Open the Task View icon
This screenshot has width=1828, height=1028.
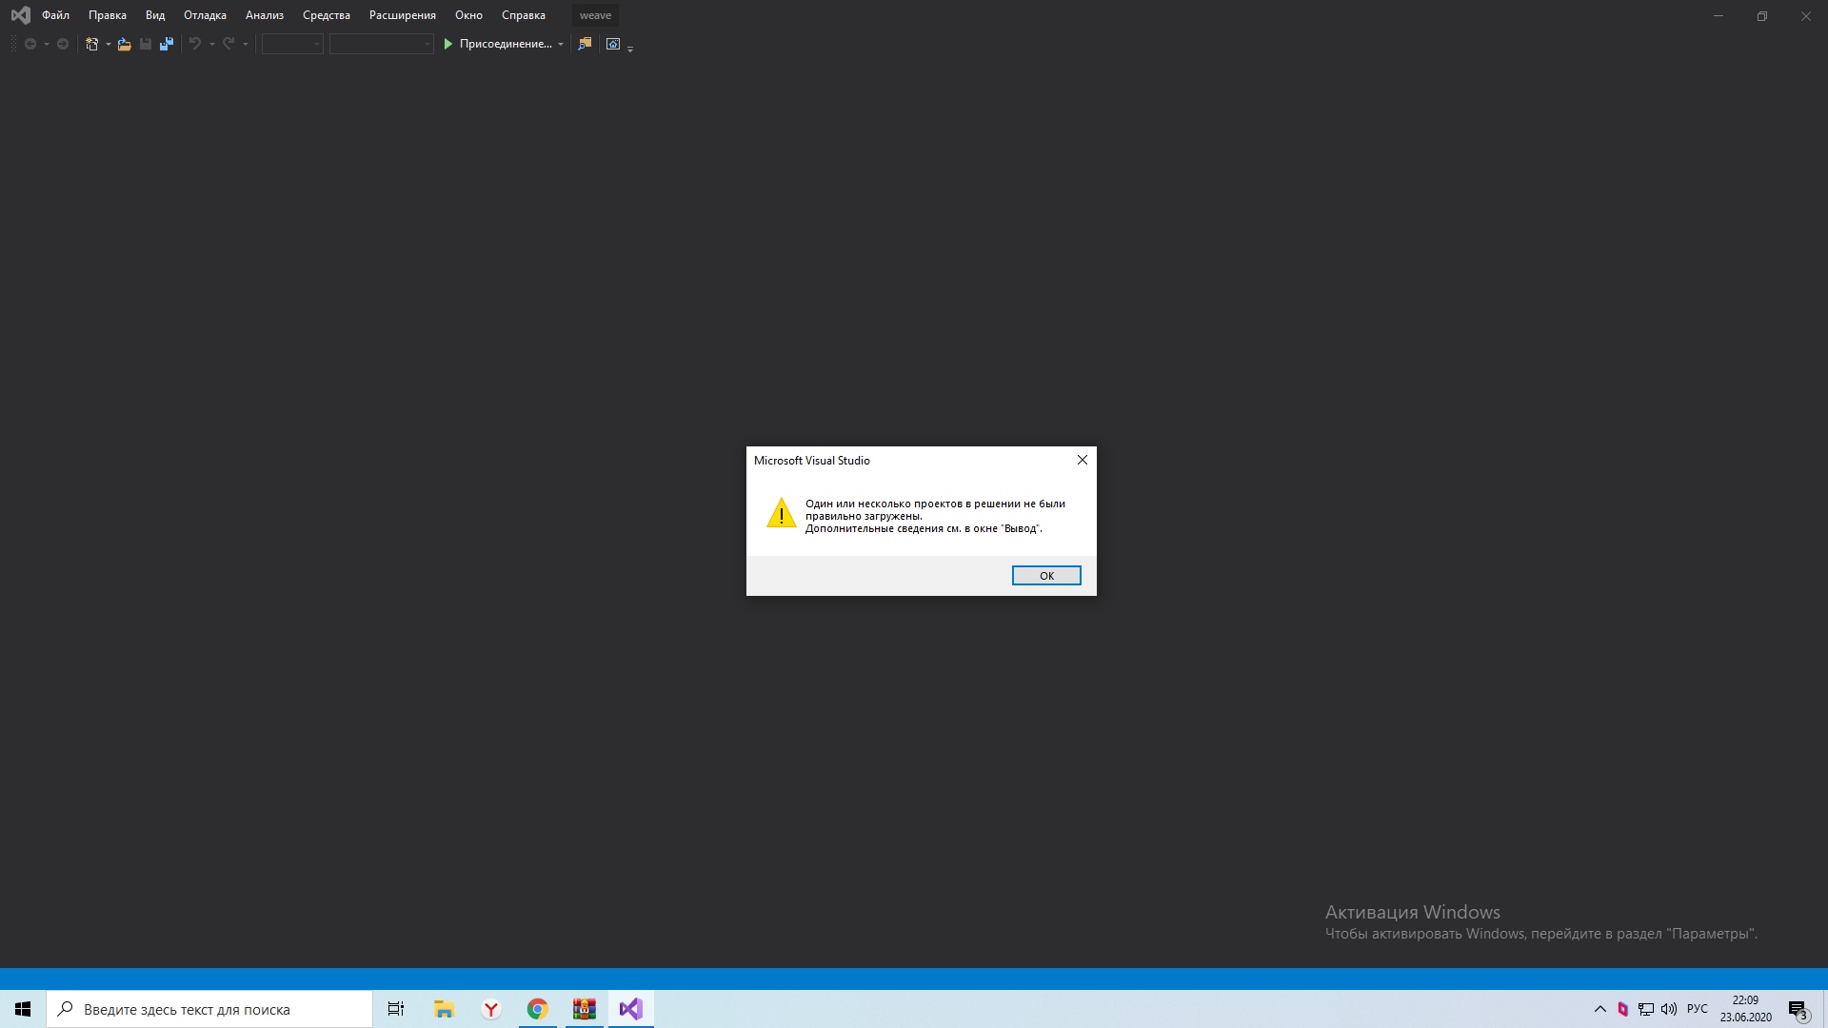(x=396, y=1009)
